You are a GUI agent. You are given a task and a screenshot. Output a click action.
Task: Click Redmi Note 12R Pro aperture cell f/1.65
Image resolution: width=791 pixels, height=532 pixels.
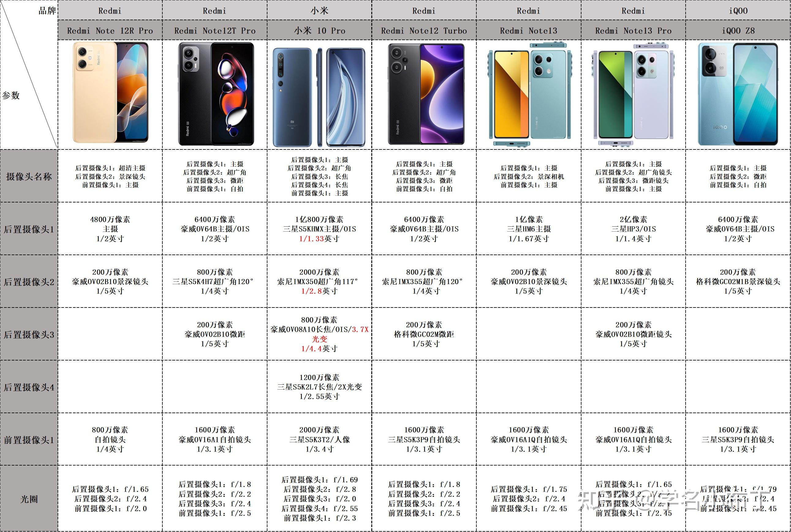click(110, 499)
